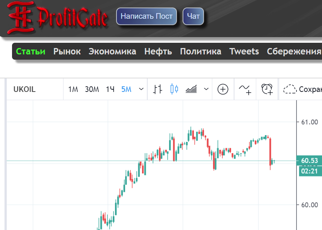Switch to the 1Ч timeframe
This screenshot has width=322, height=230.
[110, 89]
